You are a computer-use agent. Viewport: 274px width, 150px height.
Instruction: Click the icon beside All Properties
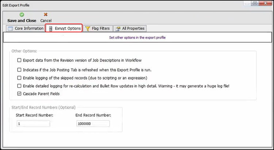[x=118, y=28]
